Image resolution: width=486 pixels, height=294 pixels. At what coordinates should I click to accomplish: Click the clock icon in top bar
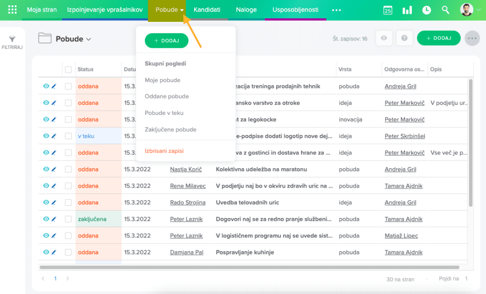coord(427,10)
